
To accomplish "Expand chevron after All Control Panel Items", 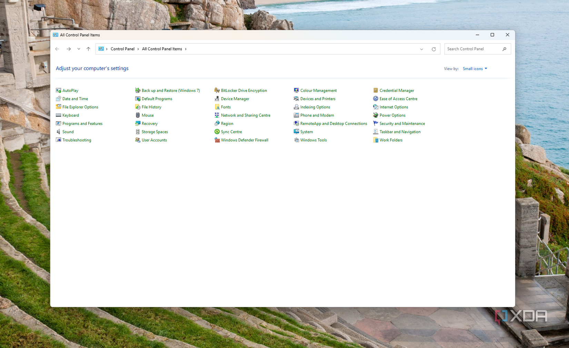I will [186, 49].
